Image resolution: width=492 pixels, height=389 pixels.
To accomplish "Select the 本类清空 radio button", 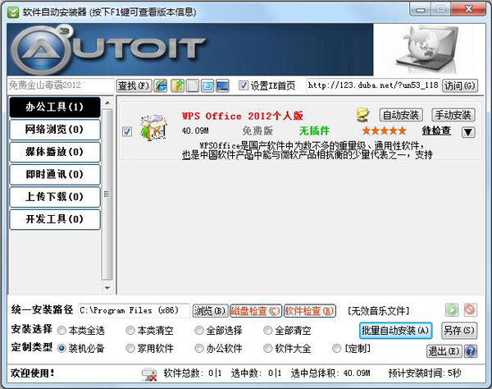I will pos(130,330).
